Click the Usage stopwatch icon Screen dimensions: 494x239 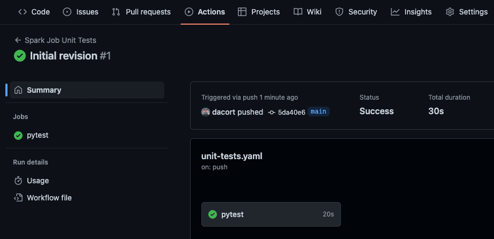[18, 181]
